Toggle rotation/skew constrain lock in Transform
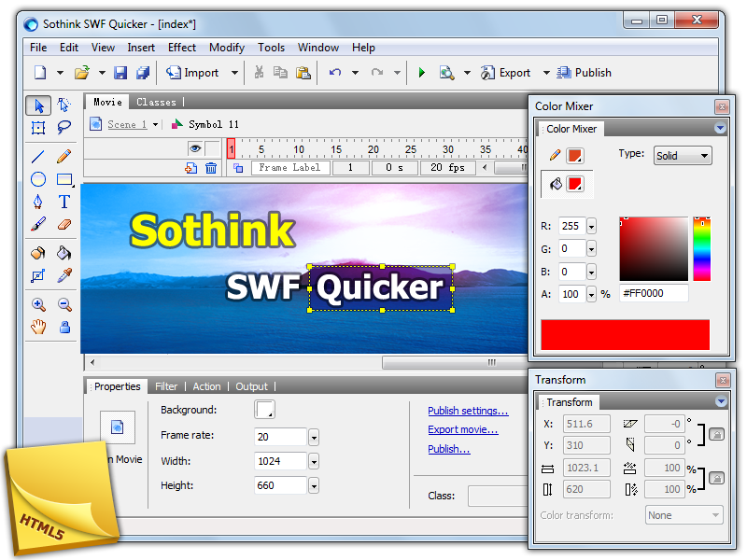 [717, 434]
